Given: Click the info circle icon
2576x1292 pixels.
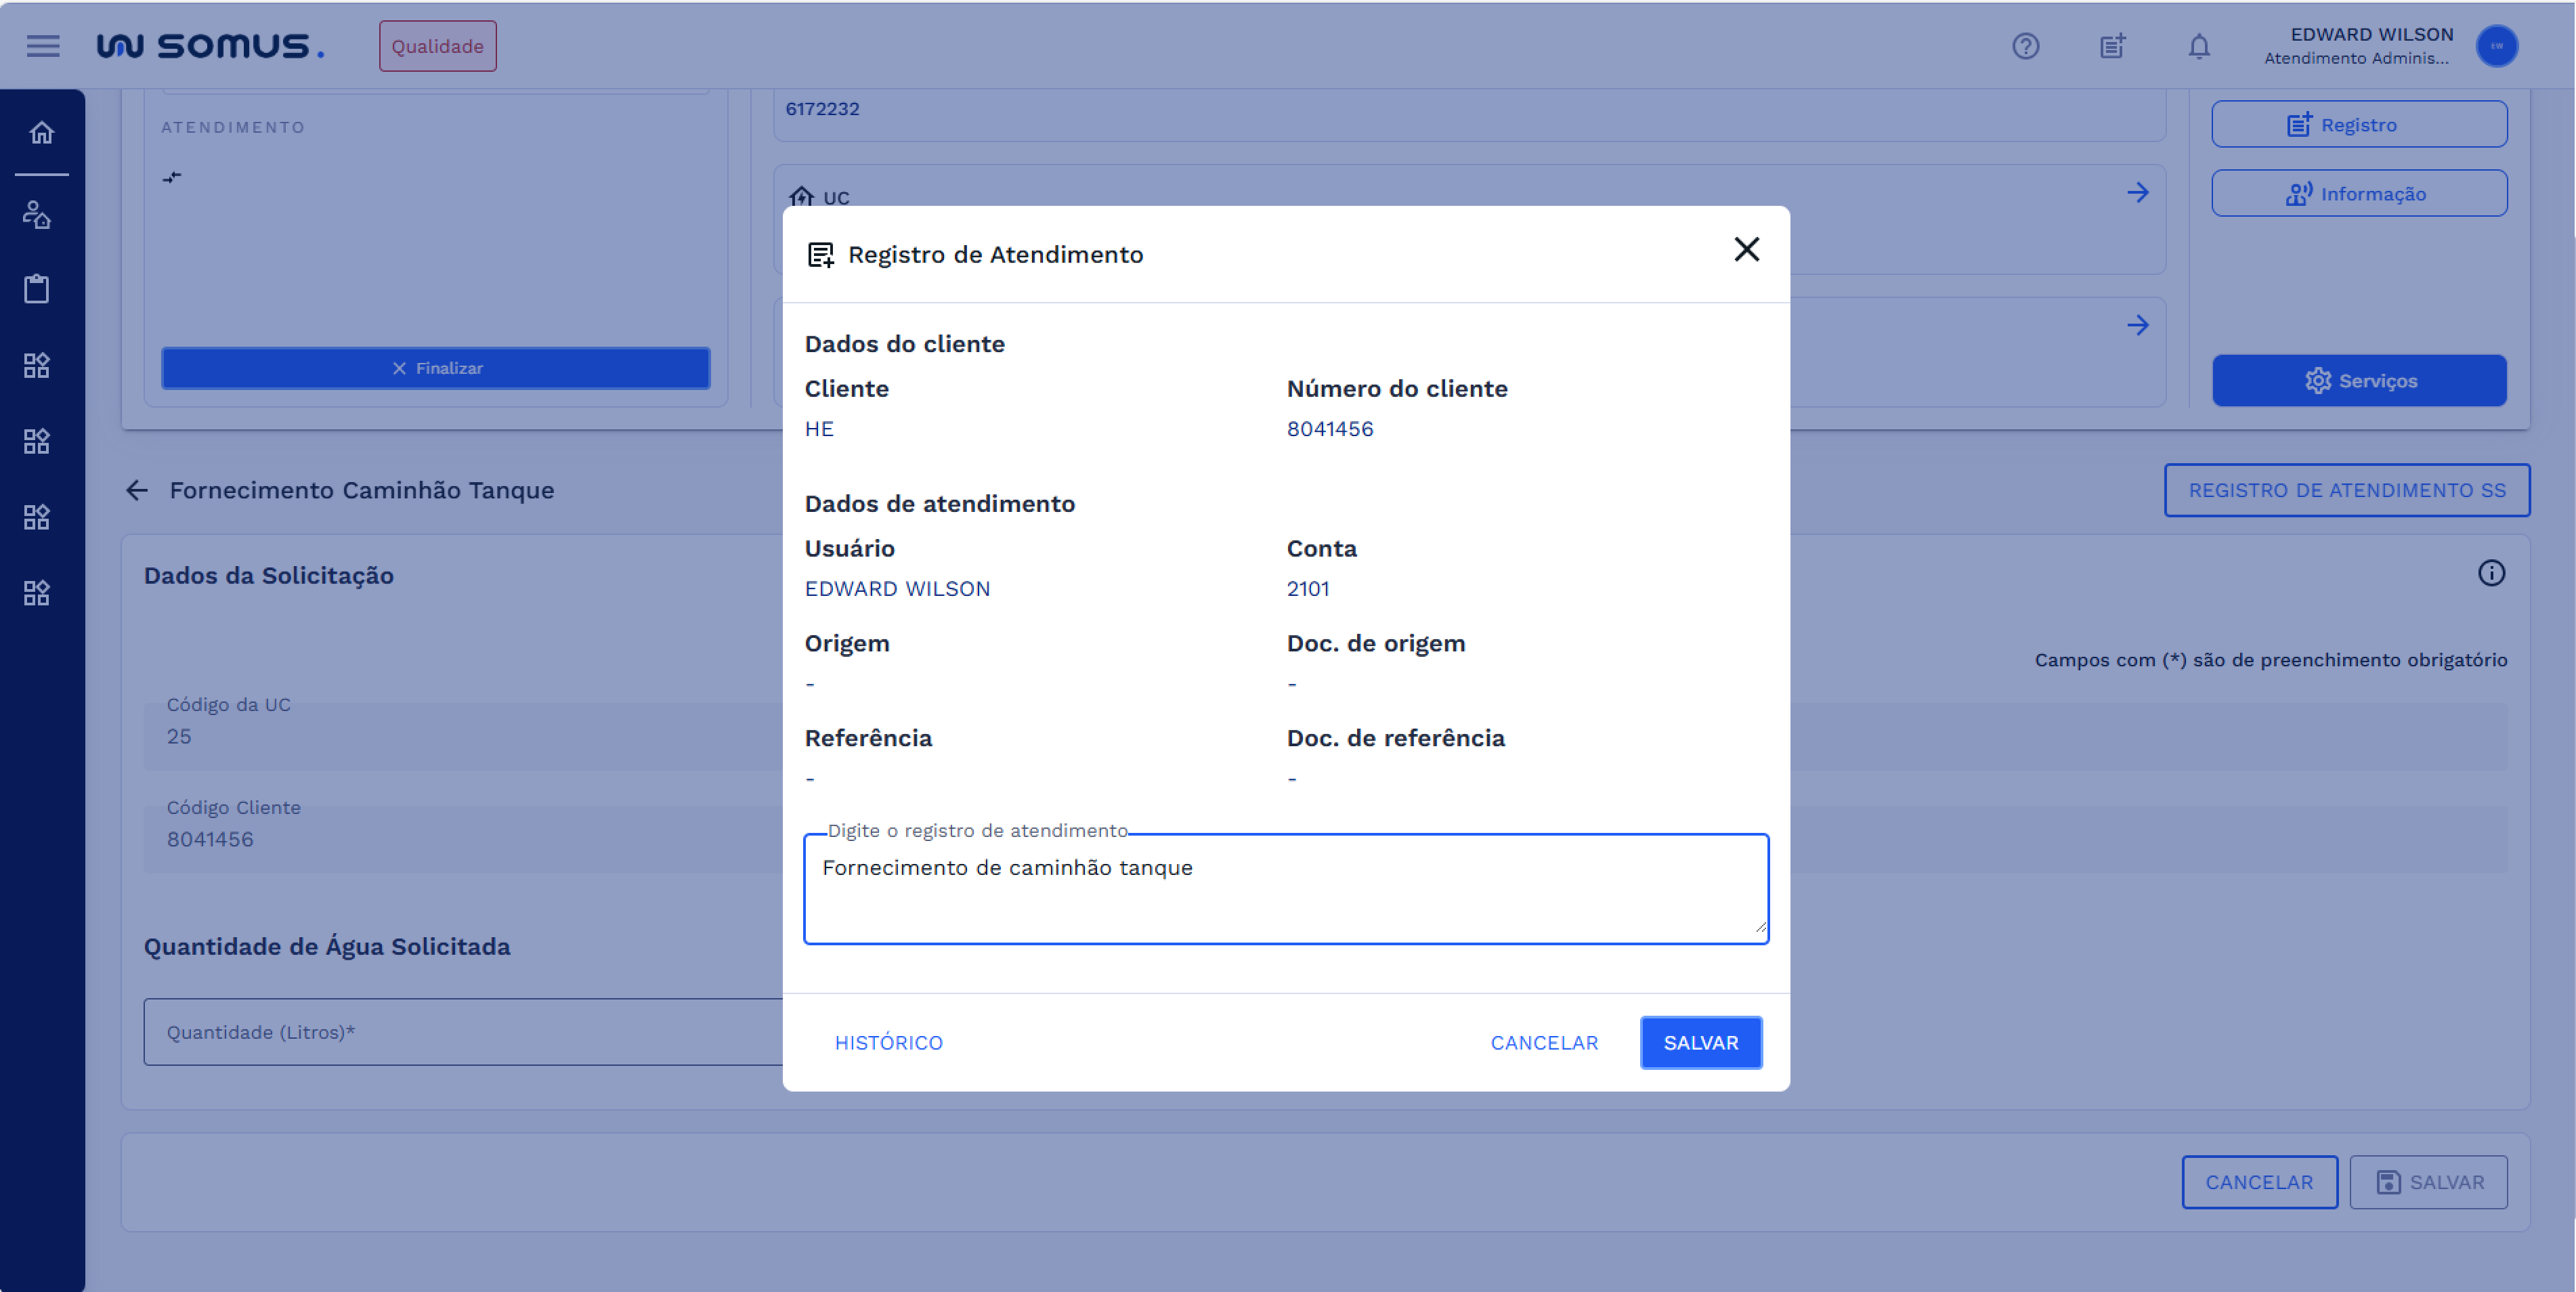Looking at the screenshot, I should point(2490,573).
